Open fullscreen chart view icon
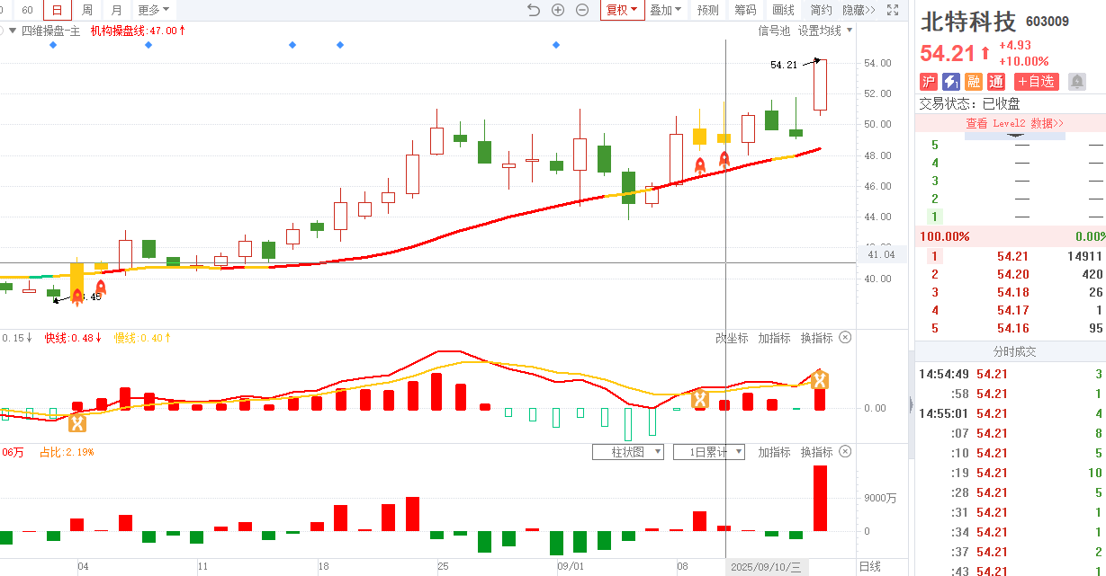This screenshot has width=1106, height=576. point(893,10)
